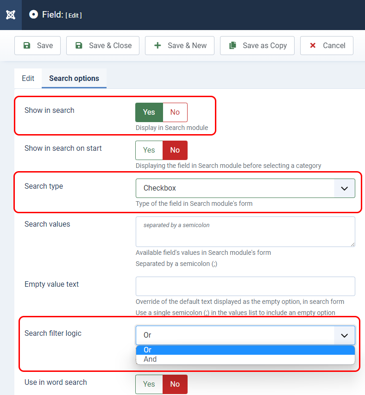Click the 'Separated by a semicolon (;)' hint
The image size is (365, 395).
176,264
